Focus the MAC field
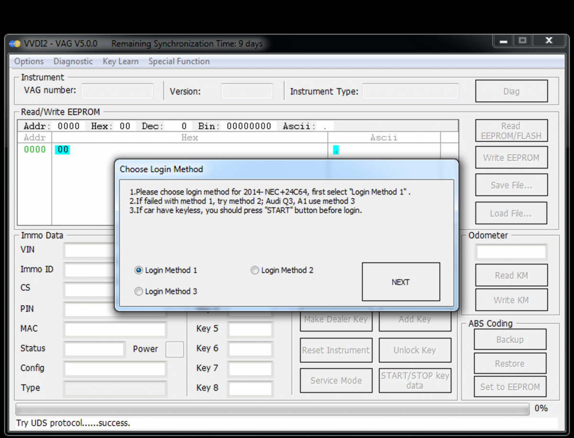574x438 pixels. [115, 329]
